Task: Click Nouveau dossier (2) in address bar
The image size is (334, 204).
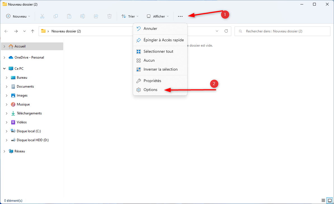Action: pyautogui.click(x=66, y=31)
